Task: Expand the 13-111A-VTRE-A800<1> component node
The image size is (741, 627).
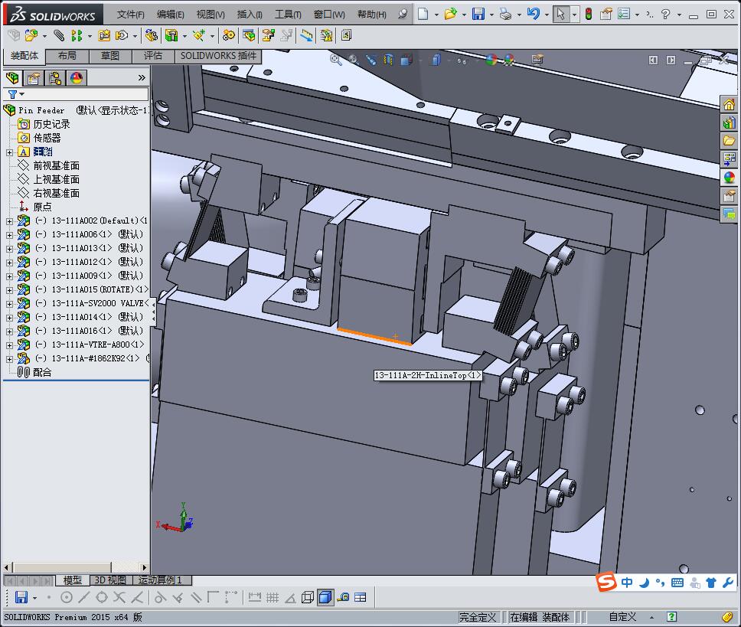Action: (x=9, y=345)
